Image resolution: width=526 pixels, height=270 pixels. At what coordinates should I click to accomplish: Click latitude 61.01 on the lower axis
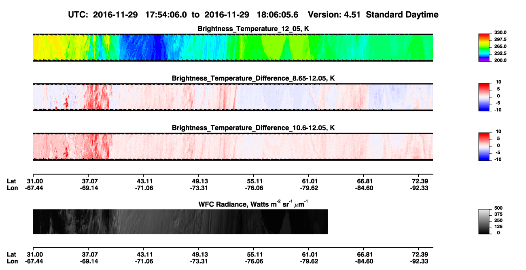310,255
